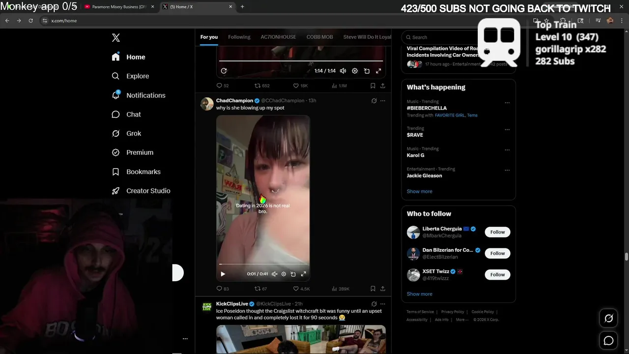
Task: Open options for $RAVE trend
Action: click(507, 130)
